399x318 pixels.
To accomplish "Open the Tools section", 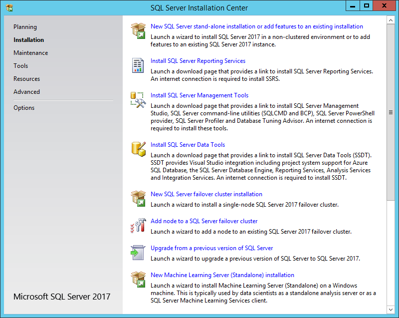I will (x=21, y=66).
